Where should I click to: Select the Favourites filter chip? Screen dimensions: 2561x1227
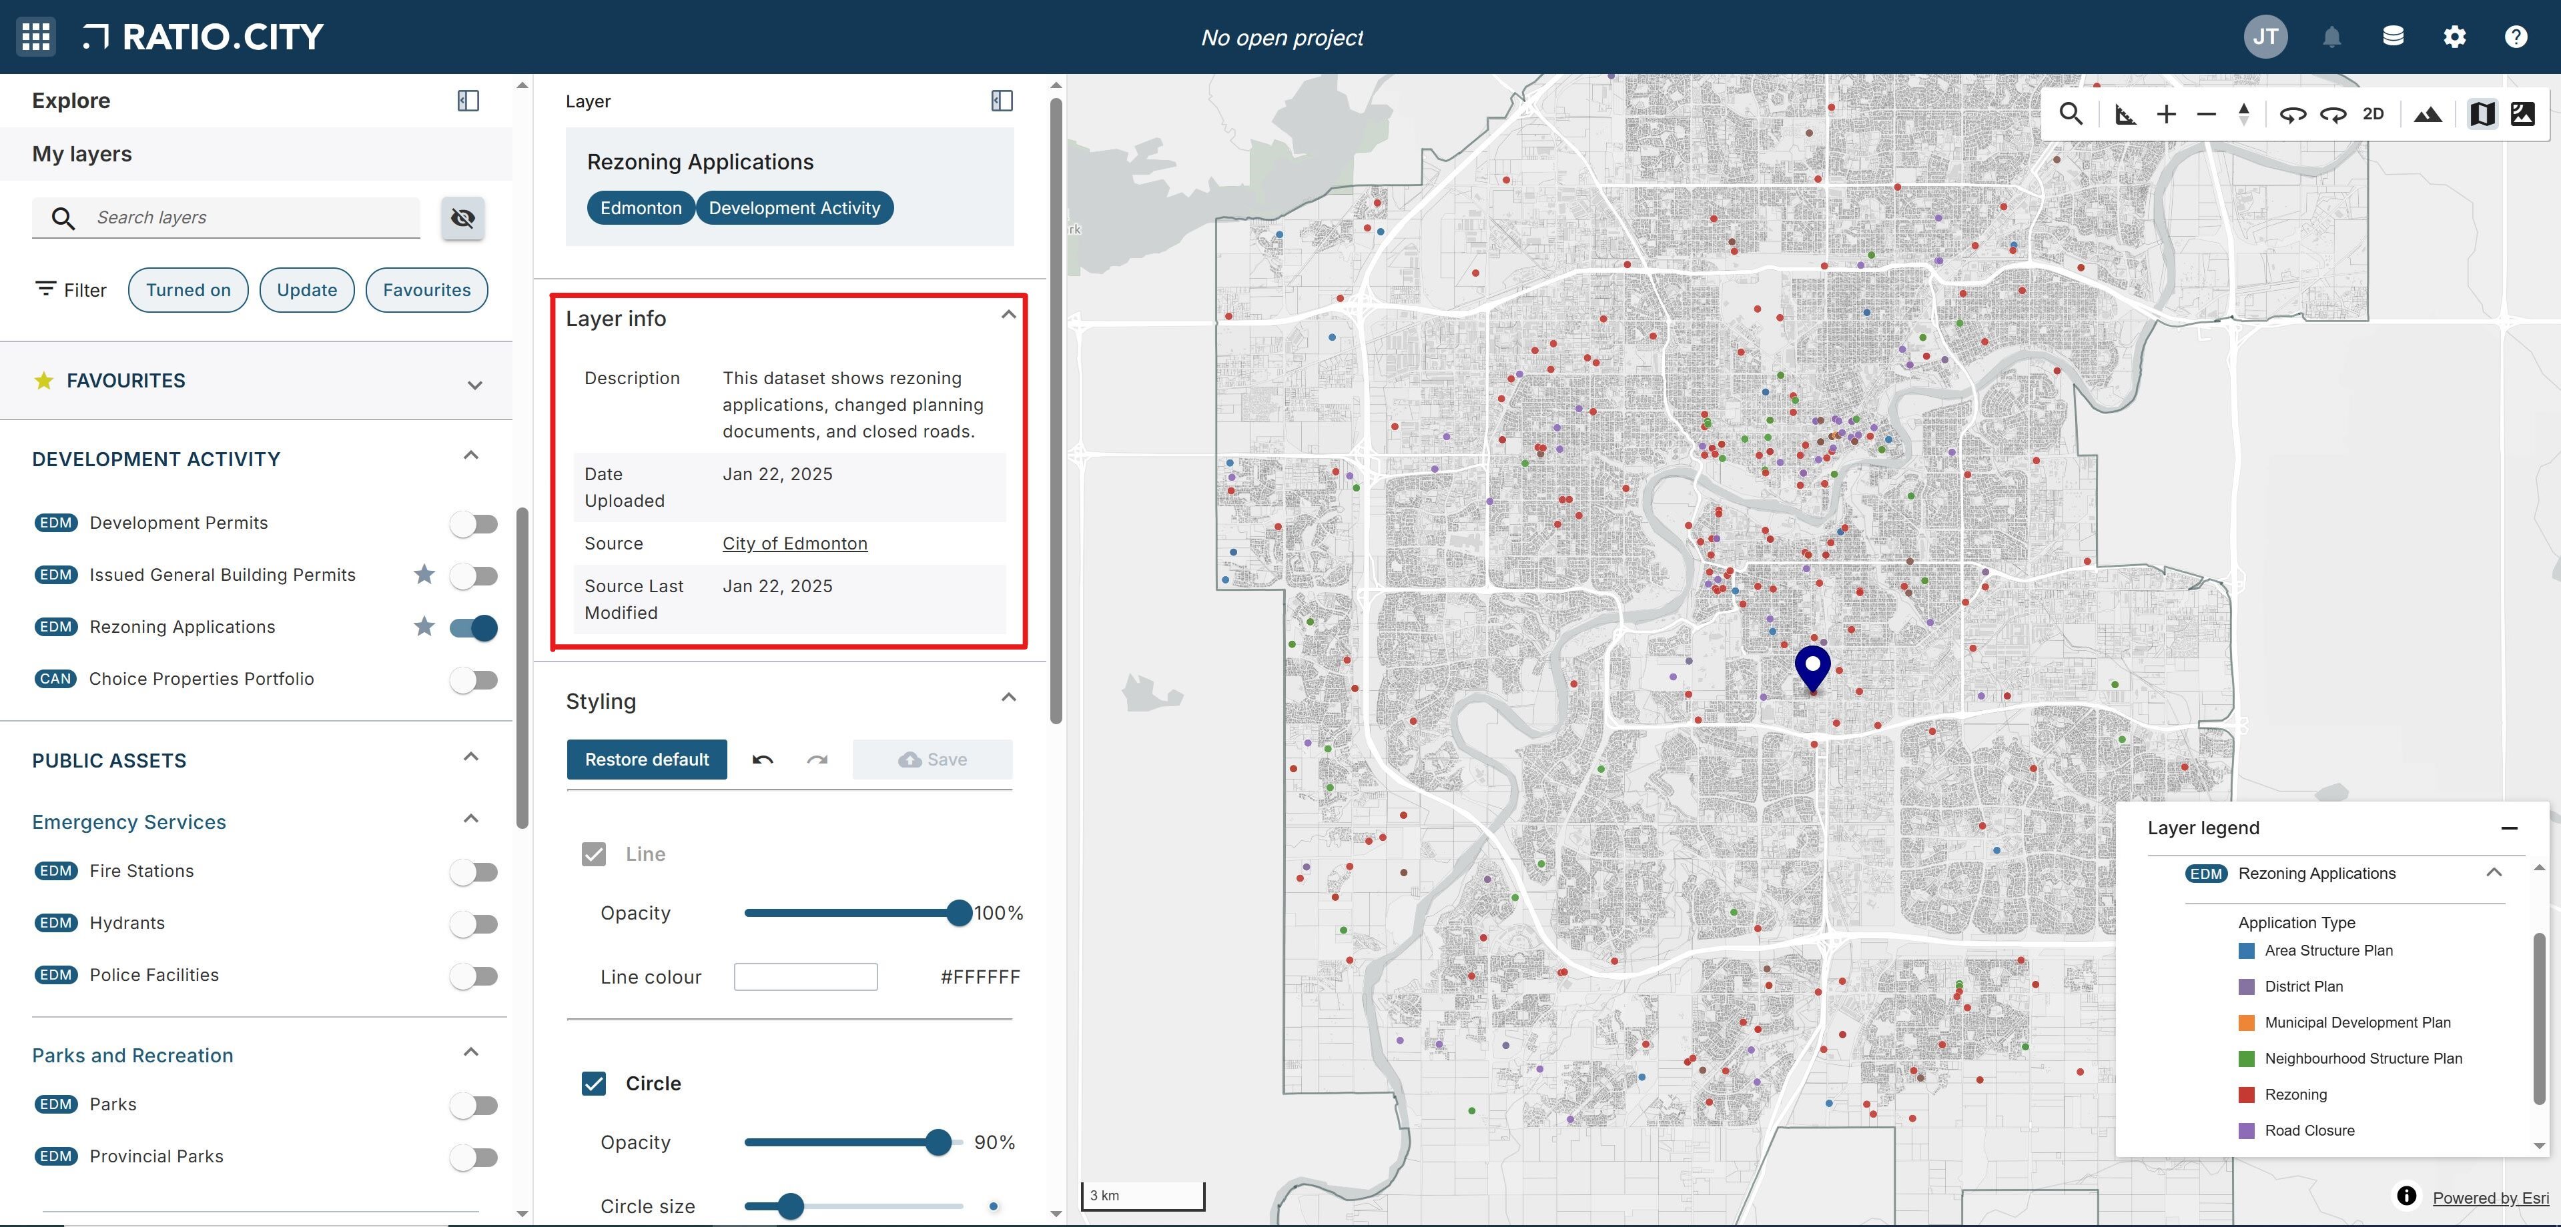pyautogui.click(x=426, y=290)
